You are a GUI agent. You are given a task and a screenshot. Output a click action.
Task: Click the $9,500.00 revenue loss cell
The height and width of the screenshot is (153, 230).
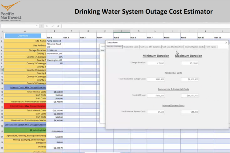click(x=55, y=120)
